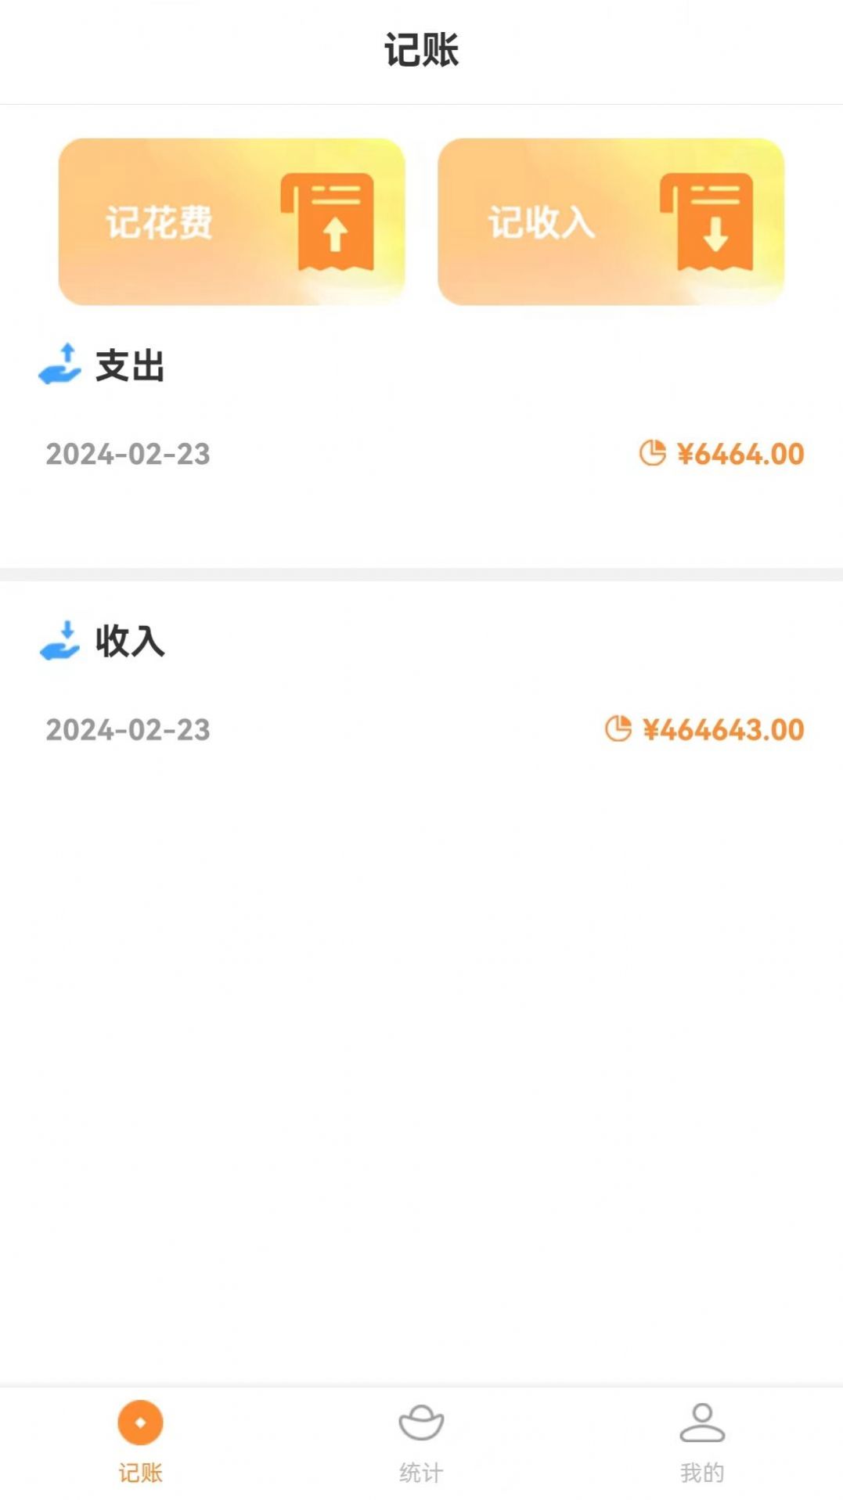Select the 2024-02-23 date under 收入
This screenshot has height=1500, width=843.
[x=128, y=730]
